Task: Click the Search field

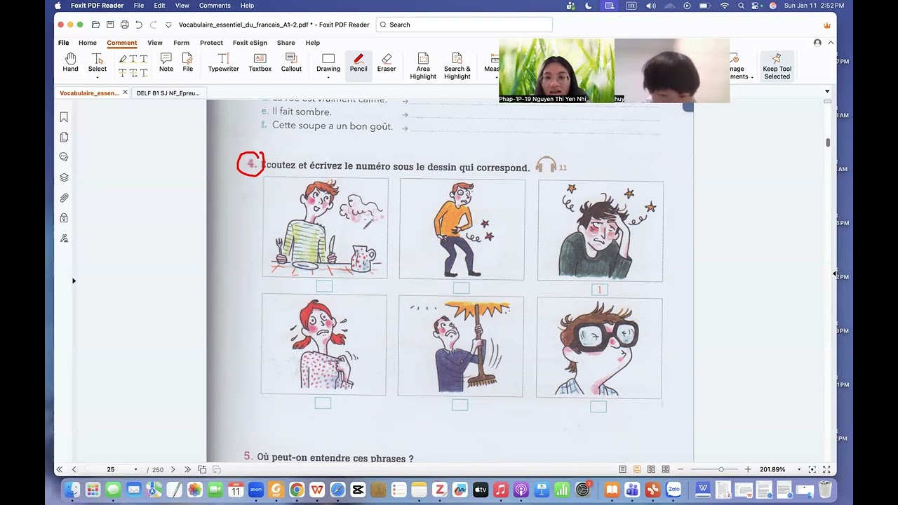Action: pyautogui.click(x=464, y=25)
